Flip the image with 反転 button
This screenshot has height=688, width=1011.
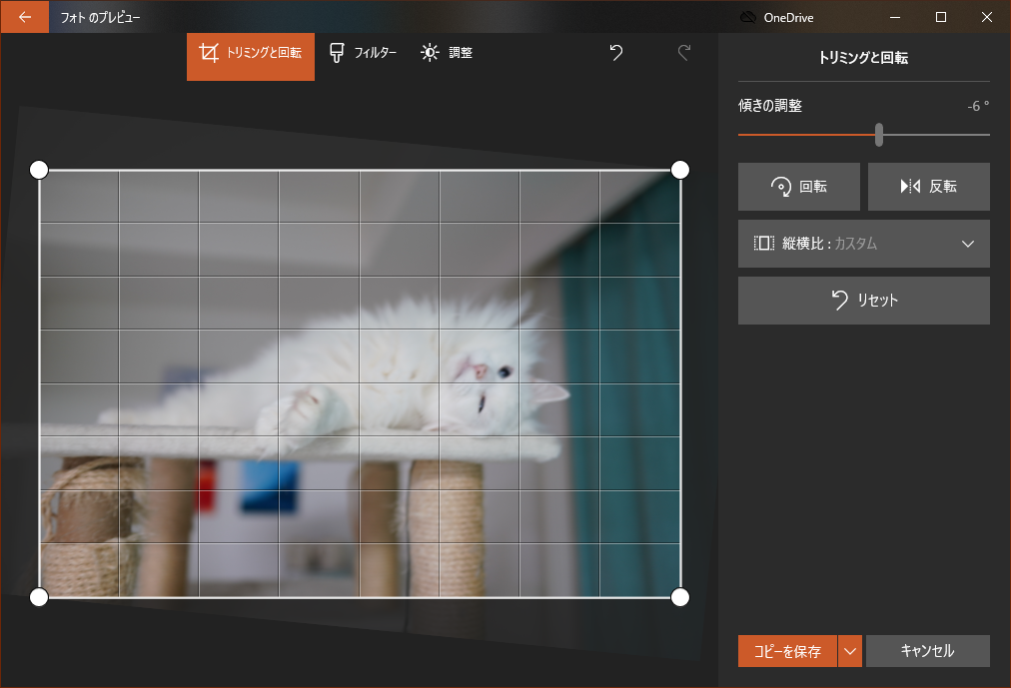(928, 187)
